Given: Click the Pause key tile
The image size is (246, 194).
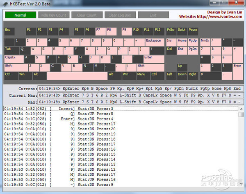Looking at the screenshot, I should (x=193, y=31).
